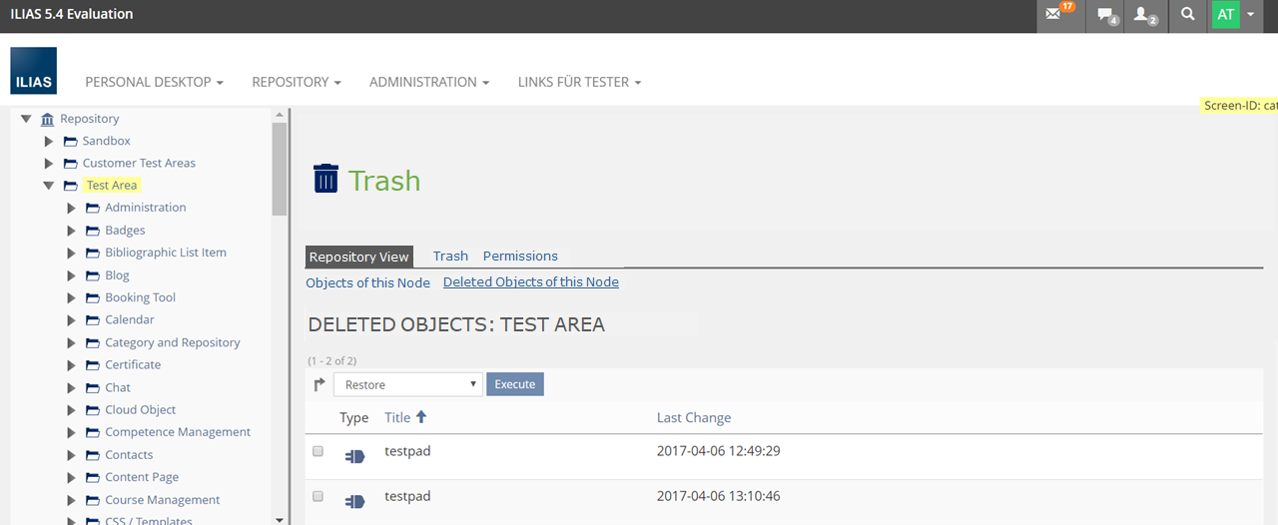Open the mail notifications icon

(x=1054, y=15)
